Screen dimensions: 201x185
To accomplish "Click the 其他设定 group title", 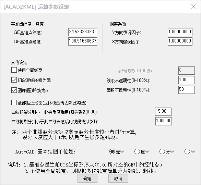I will click(x=19, y=62).
